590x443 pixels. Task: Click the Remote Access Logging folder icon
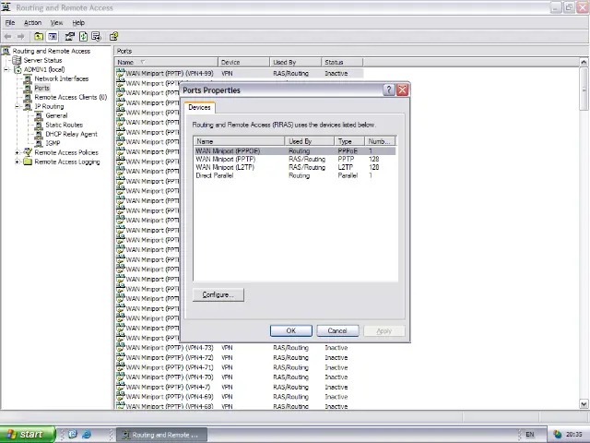(x=28, y=162)
